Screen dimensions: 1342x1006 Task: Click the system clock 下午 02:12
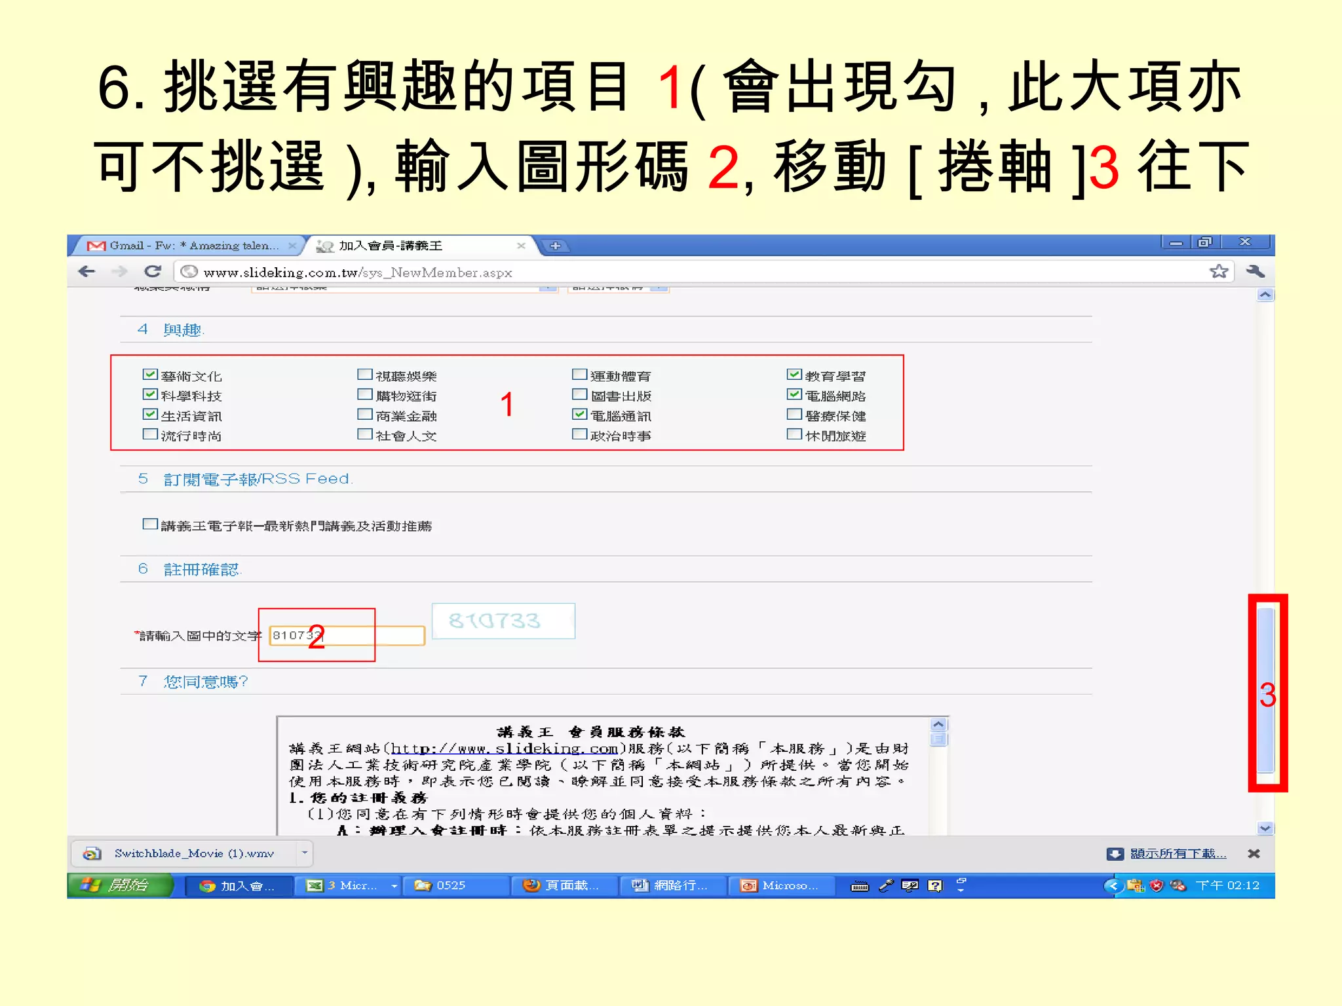pos(1227,886)
